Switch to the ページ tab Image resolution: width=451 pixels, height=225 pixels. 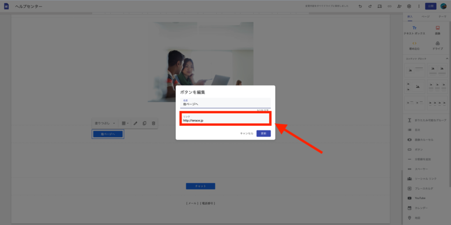[x=425, y=16]
